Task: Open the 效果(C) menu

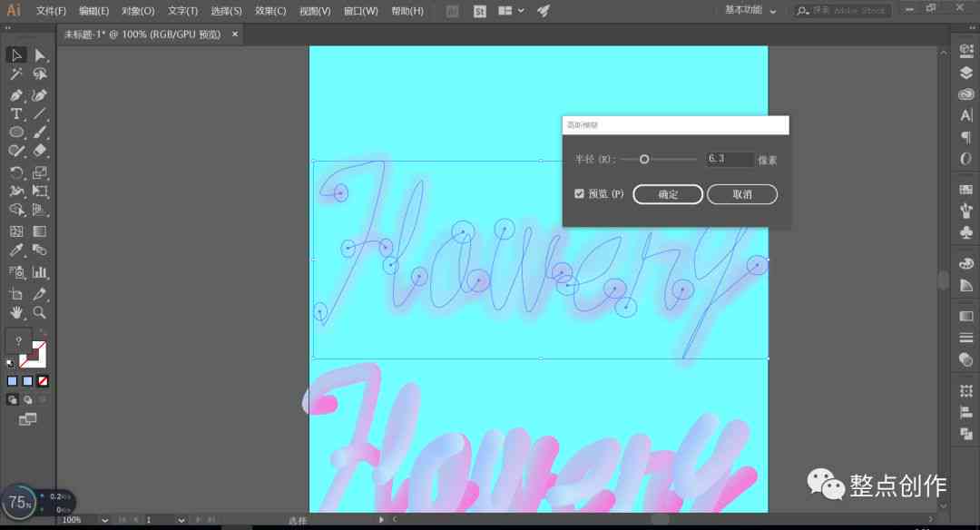Action: tap(270, 11)
